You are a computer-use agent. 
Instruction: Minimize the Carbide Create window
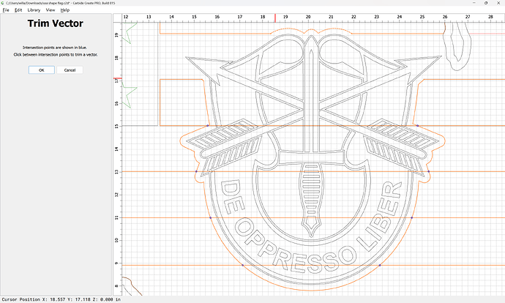pos(474,3)
